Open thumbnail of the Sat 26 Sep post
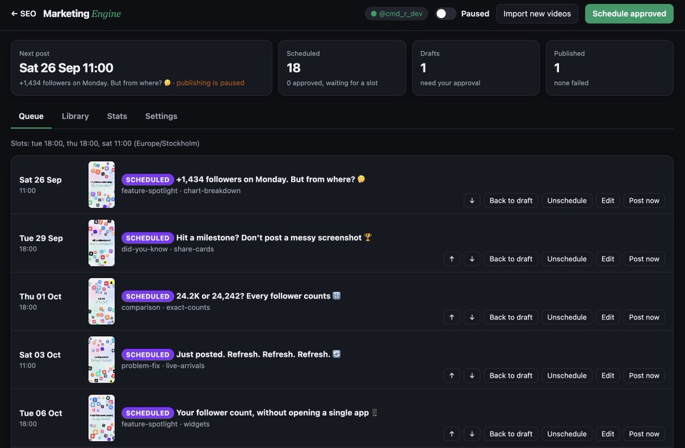The image size is (685, 448). coord(102,185)
